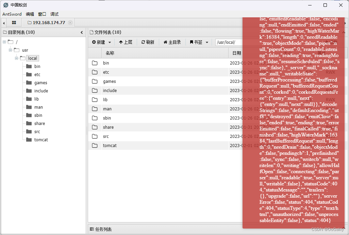Image resolution: width=349 pixels, height=235 pixels.
Task: Collapse the usr tree node
Action: tap(10, 50)
